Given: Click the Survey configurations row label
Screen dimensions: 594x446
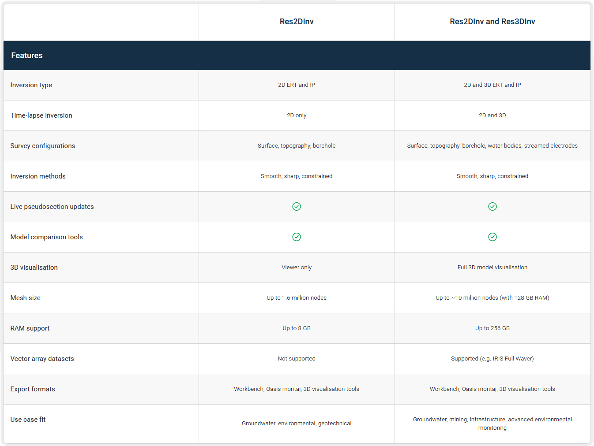Looking at the screenshot, I should click(43, 146).
